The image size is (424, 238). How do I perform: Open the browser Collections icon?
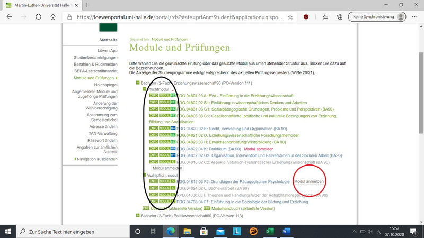click(x=340, y=17)
